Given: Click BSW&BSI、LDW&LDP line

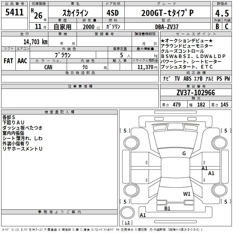Looking at the screenshot, I should (x=193, y=56).
